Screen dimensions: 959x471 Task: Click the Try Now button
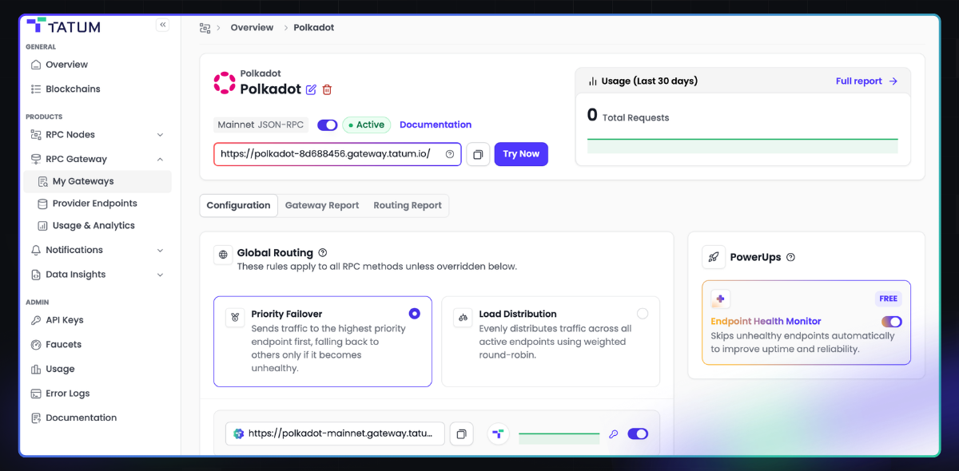pos(521,154)
